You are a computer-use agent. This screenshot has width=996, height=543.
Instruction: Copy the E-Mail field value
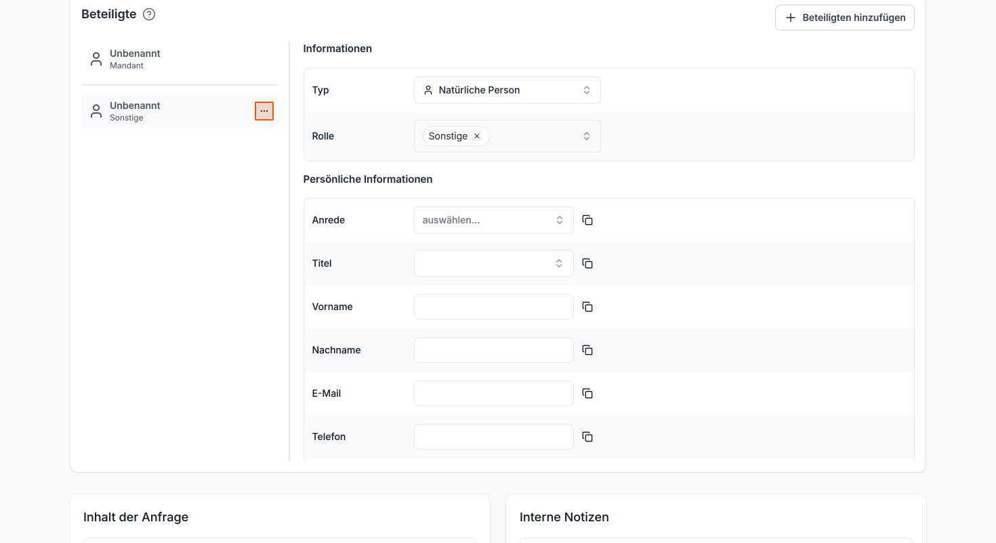tap(587, 393)
